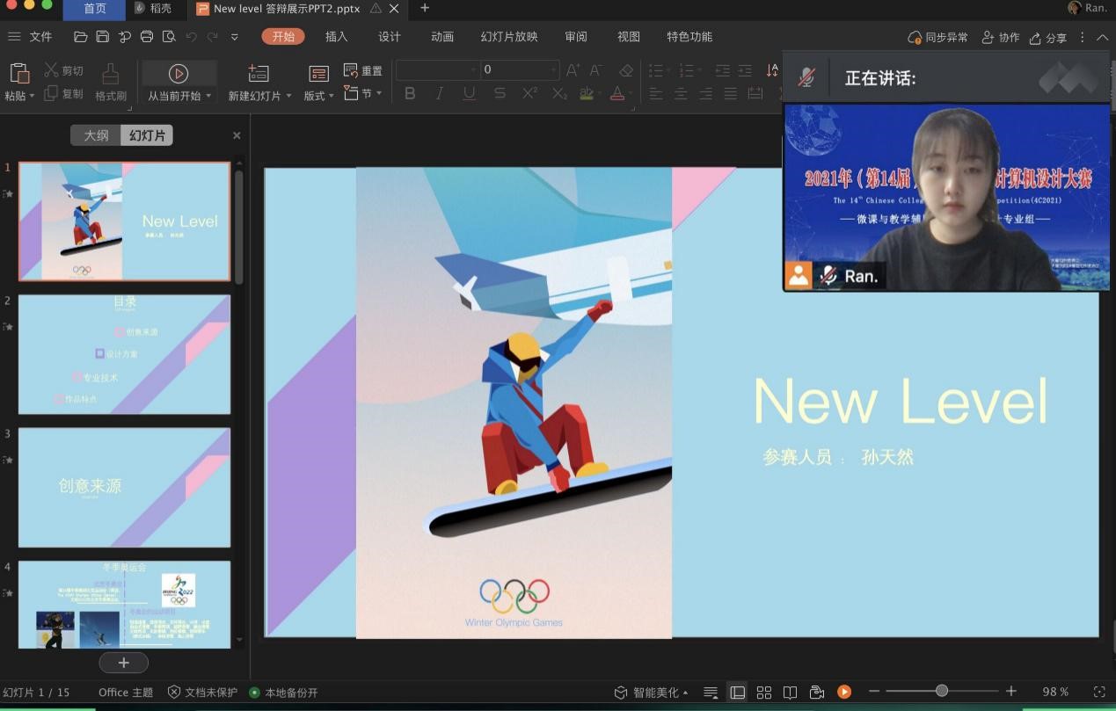
Task: Click the 新建幻灯片 new slide icon
Action: (x=259, y=74)
